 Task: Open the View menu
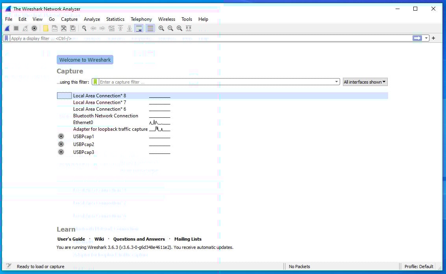(37, 19)
